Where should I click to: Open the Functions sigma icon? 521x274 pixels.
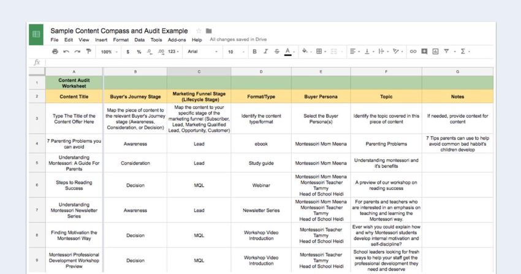click(463, 51)
